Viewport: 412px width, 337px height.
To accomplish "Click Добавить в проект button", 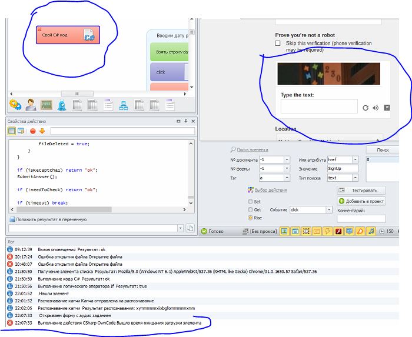I will click(361, 201).
